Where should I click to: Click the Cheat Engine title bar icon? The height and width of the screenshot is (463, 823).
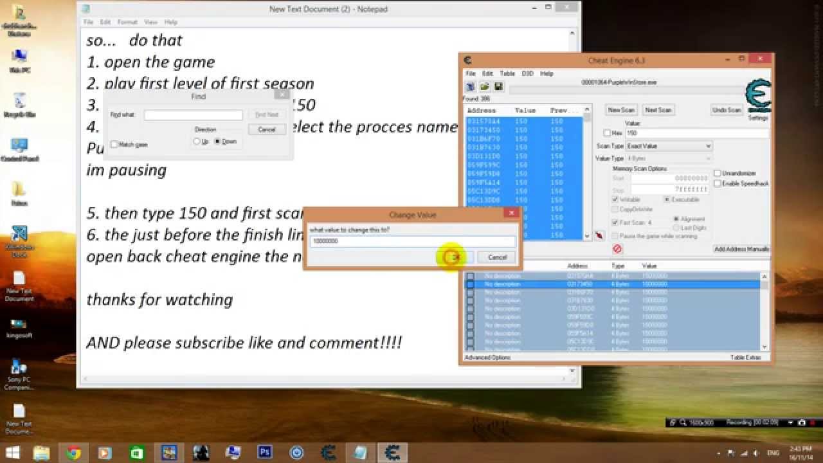click(468, 60)
